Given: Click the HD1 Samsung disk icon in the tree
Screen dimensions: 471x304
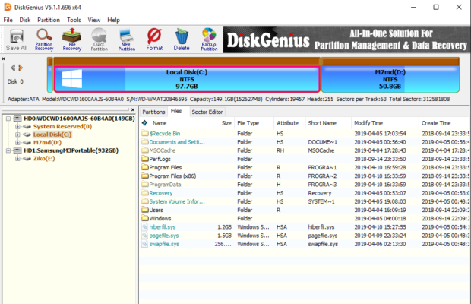Looking at the screenshot, I should 17,150.
